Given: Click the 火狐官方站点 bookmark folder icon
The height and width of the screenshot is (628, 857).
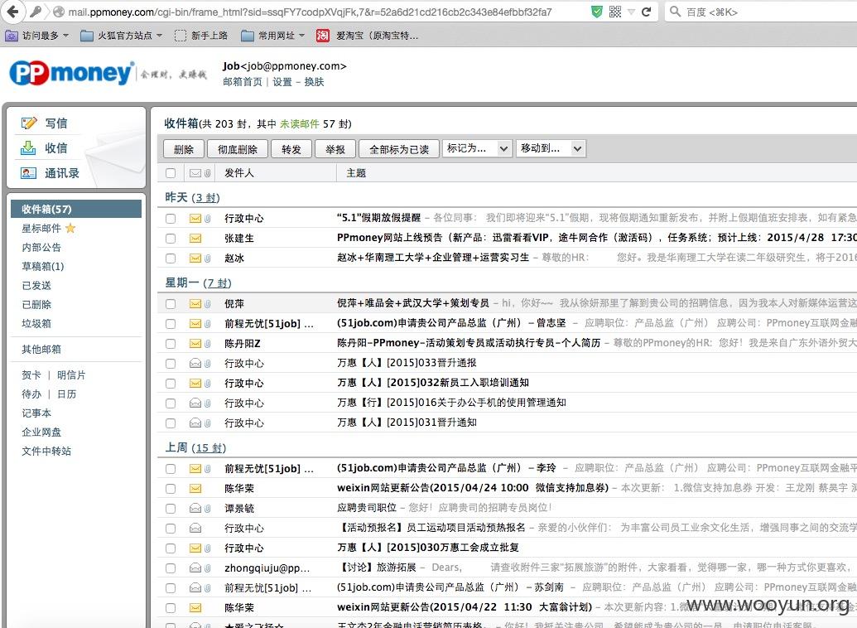Looking at the screenshot, I should pos(86,36).
